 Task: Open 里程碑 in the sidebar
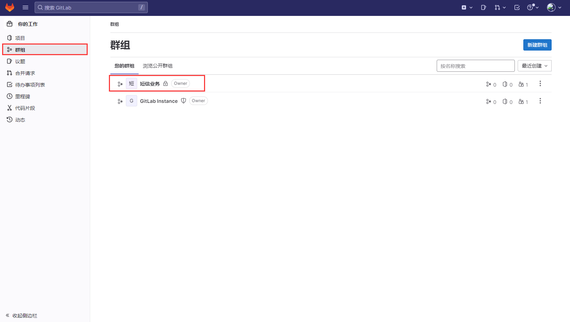click(23, 96)
